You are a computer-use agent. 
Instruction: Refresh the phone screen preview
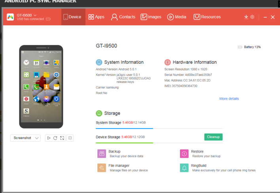[55, 138]
